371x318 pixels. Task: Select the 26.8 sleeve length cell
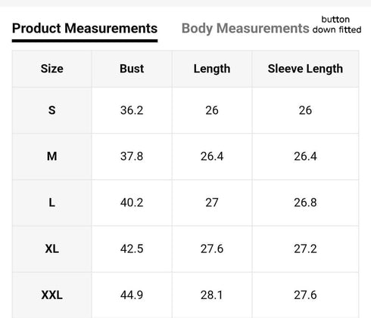pos(305,202)
